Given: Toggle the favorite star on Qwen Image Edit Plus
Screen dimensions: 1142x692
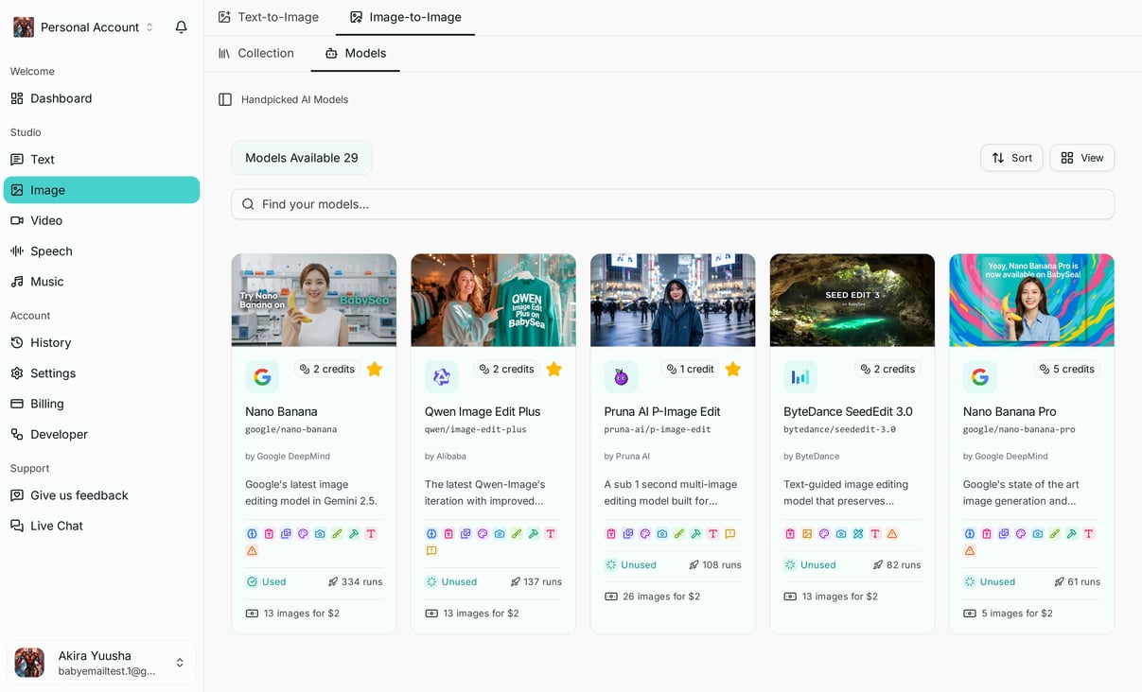Looking at the screenshot, I should click(553, 369).
